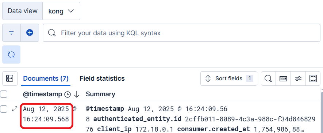Open display settings sliders icon
The width and height of the screenshot is (323, 133).
[298, 78]
